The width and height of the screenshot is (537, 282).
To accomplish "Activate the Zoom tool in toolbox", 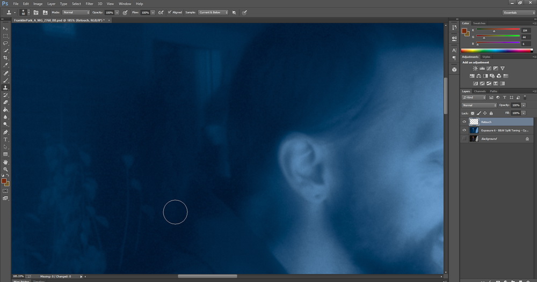I will coord(5,169).
